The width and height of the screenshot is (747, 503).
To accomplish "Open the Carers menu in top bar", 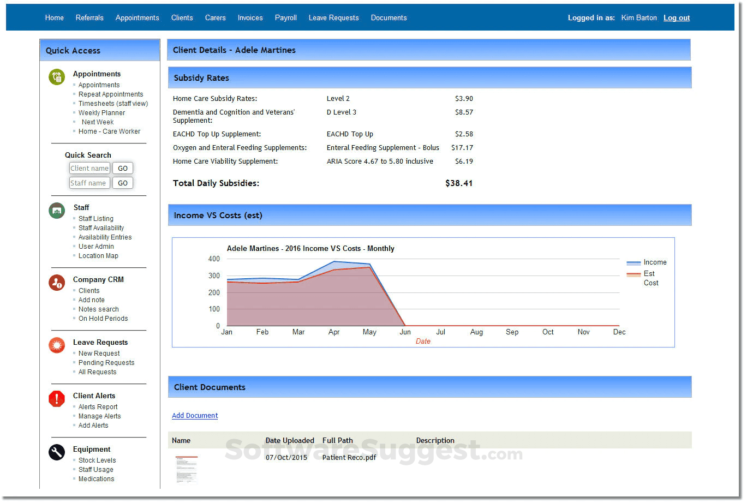I will pyautogui.click(x=215, y=18).
